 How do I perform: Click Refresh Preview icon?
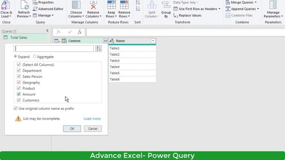(x=24, y=5)
